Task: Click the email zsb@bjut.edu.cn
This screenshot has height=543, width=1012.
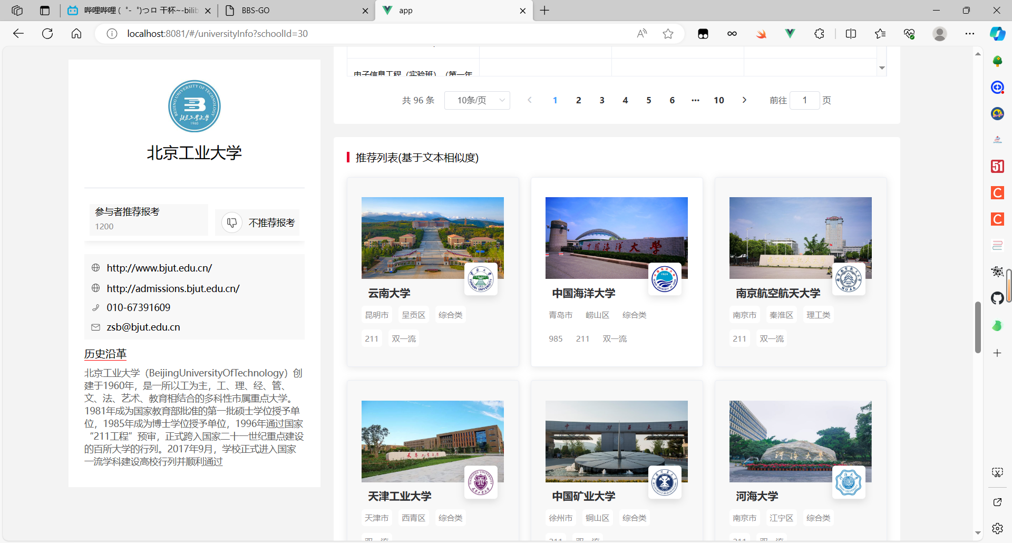Action: tap(143, 327)
